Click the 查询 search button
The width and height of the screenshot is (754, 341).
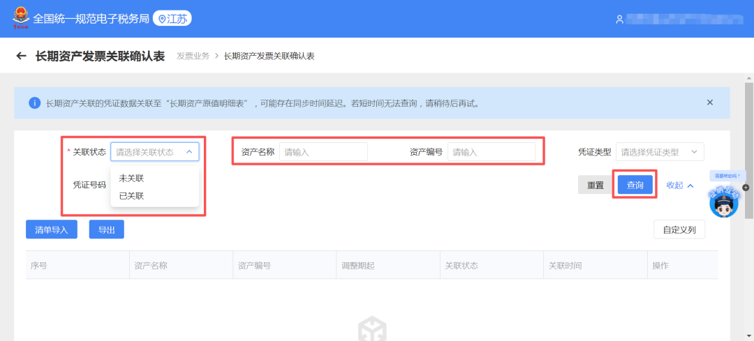[x=635, y=185]
